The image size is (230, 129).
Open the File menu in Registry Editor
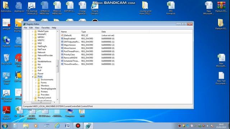click(26, 28)
